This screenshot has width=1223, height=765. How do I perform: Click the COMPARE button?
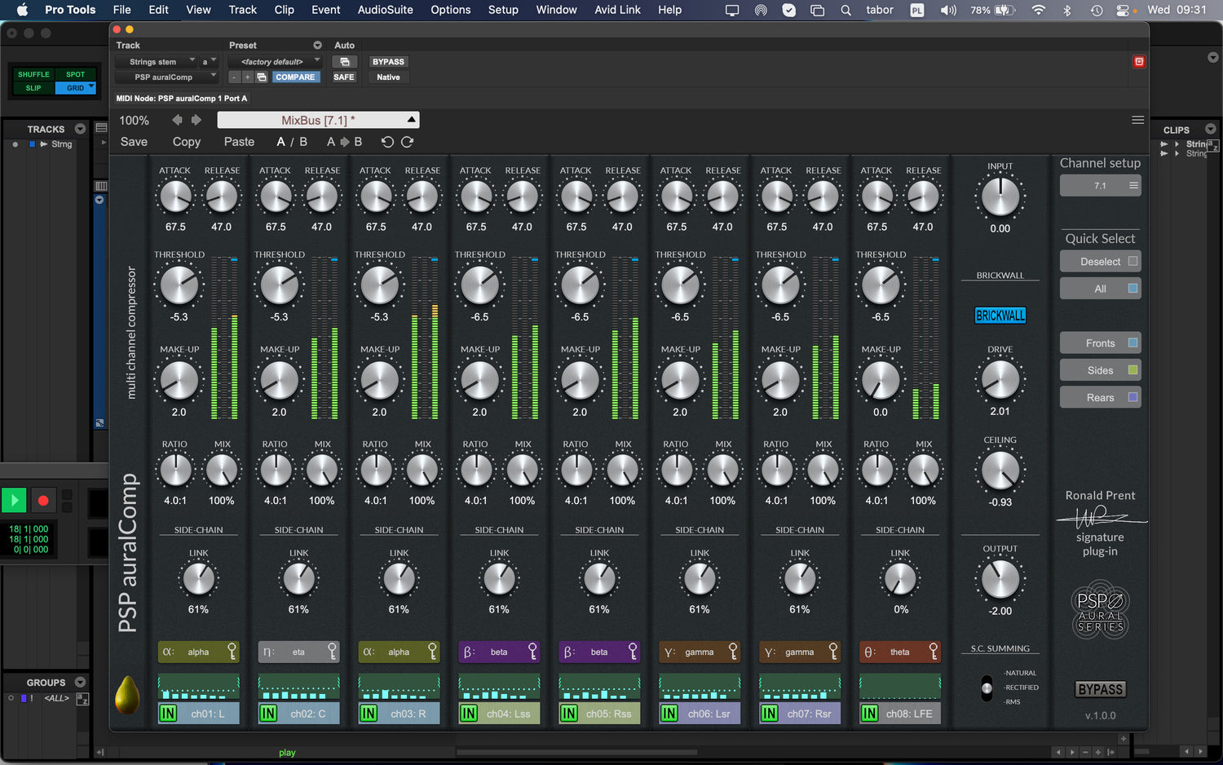(x=294, y=77)
